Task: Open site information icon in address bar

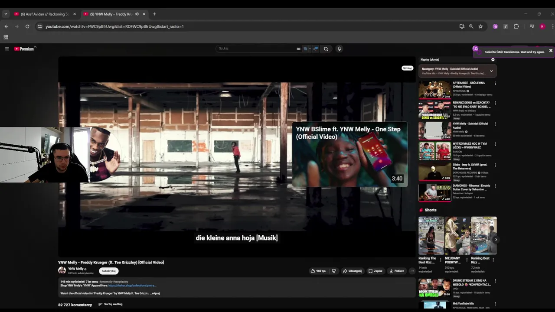Action: point(40,26)
